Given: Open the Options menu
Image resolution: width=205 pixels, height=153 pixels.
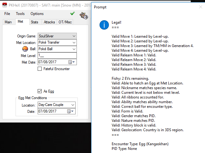Looking at the screenshot, I should pyautogui.click(x=37, y=14).
